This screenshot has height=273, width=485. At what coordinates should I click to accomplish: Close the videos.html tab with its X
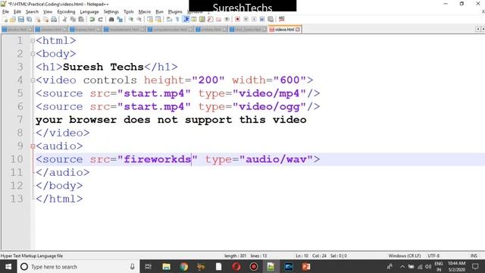point(298,30)
